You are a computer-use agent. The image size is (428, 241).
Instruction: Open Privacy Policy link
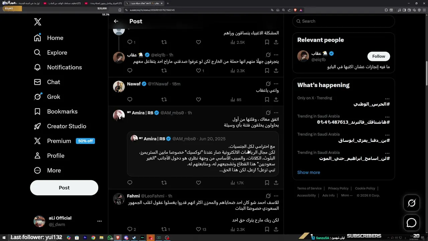338,188
